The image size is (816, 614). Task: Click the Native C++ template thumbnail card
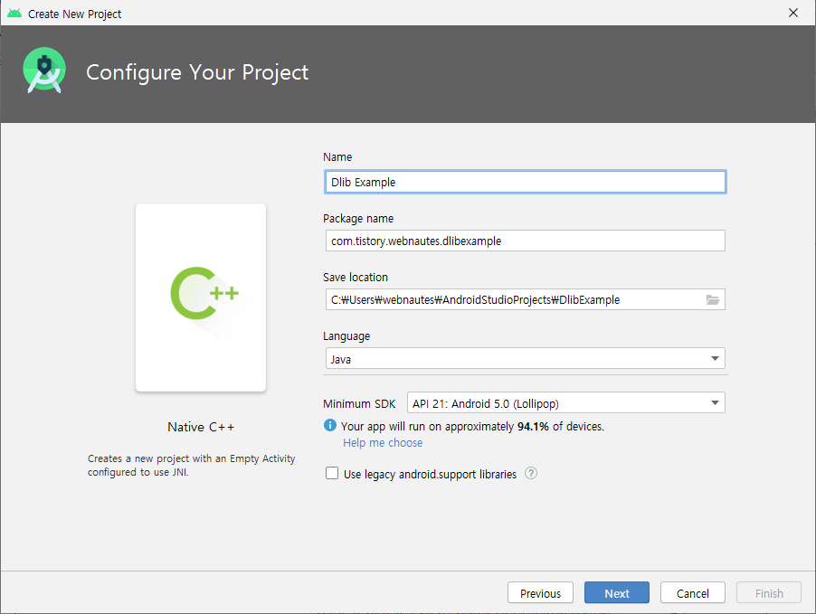(x=201, y=298)
